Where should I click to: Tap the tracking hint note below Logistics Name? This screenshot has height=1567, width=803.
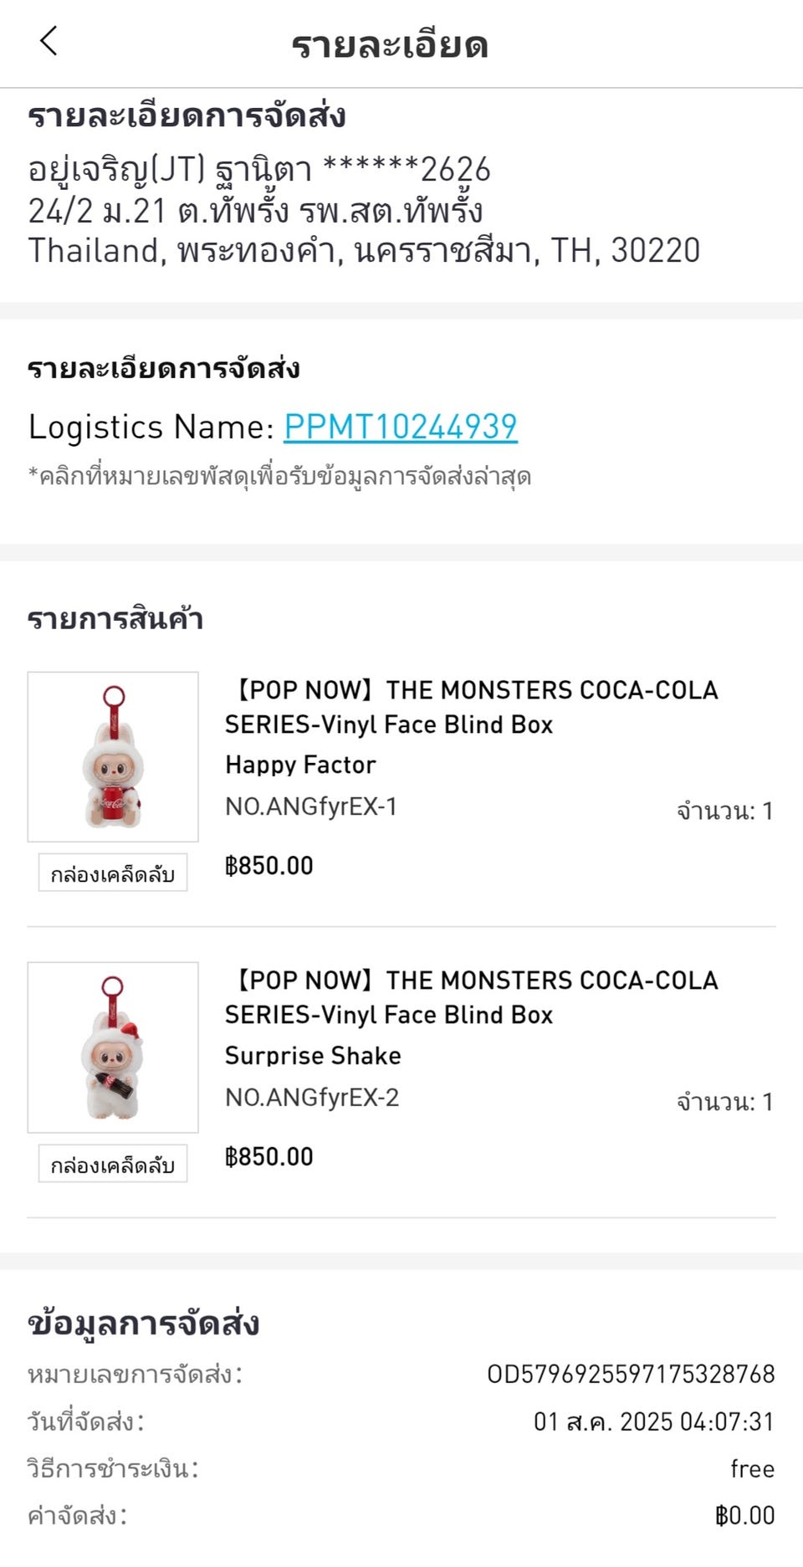(x=279, y=477)
